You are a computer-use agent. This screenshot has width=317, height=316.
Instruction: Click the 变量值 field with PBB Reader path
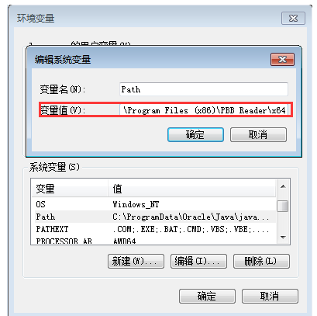204,110
